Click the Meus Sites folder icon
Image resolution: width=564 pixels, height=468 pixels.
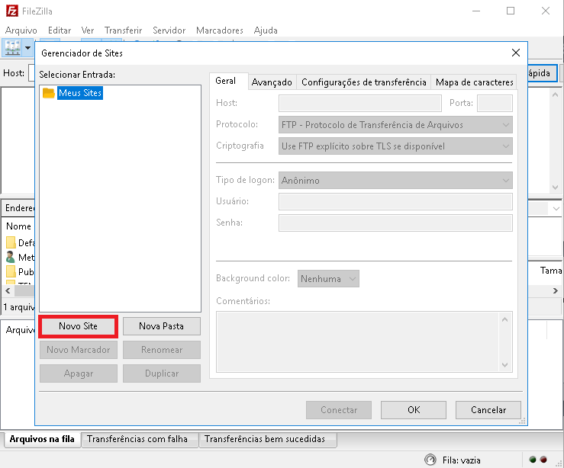click(x=48, y=93)
